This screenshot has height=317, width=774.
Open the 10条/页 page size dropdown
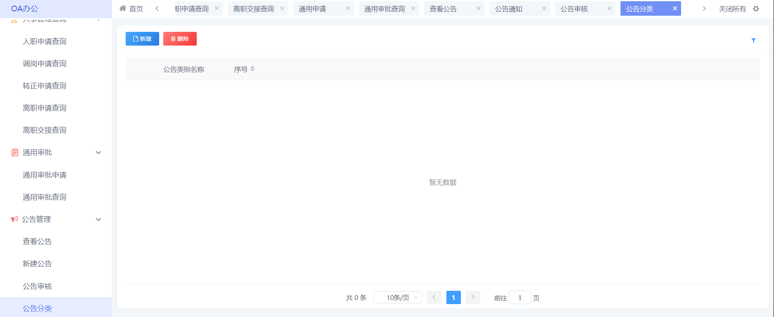pyautogui.click(x=398, y=298)
